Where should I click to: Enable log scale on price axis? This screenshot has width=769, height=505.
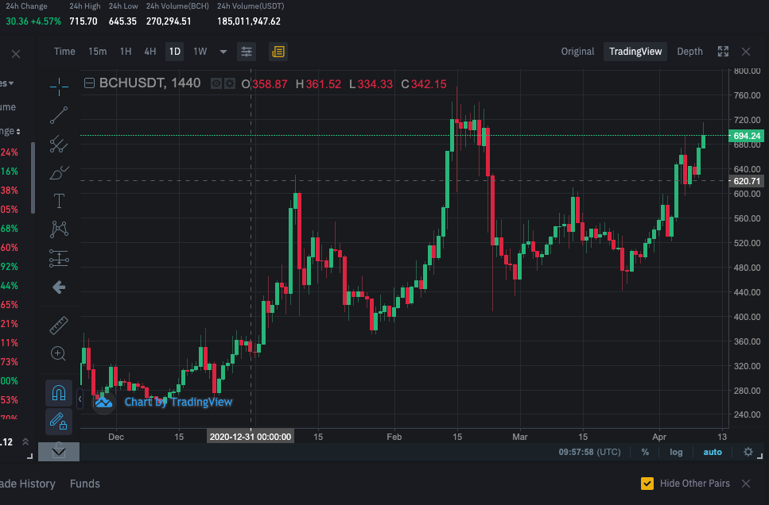coord(676,452)
